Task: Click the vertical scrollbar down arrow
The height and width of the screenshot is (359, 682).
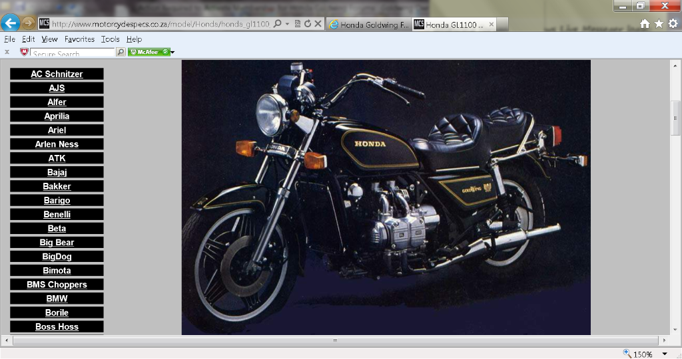Action: pos(675,330)
